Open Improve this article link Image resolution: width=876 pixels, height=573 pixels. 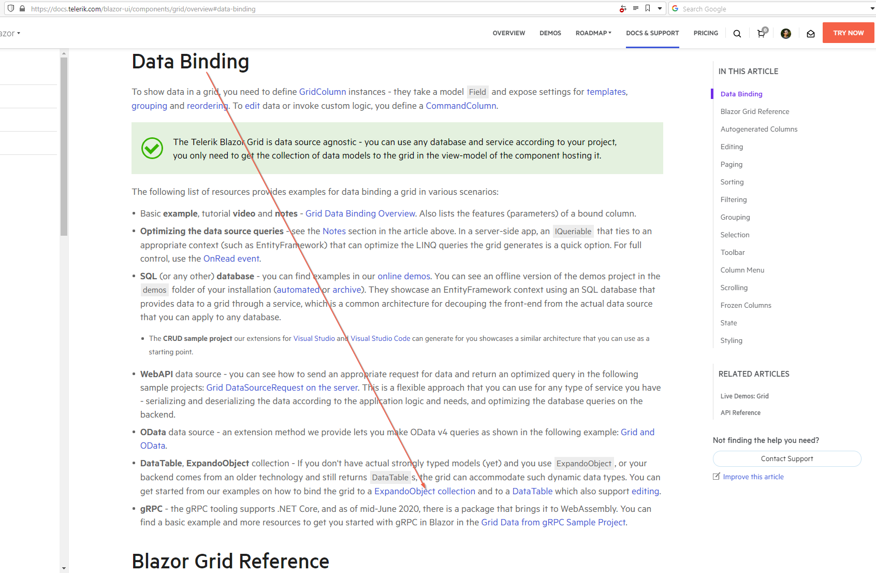pos(753,477)
